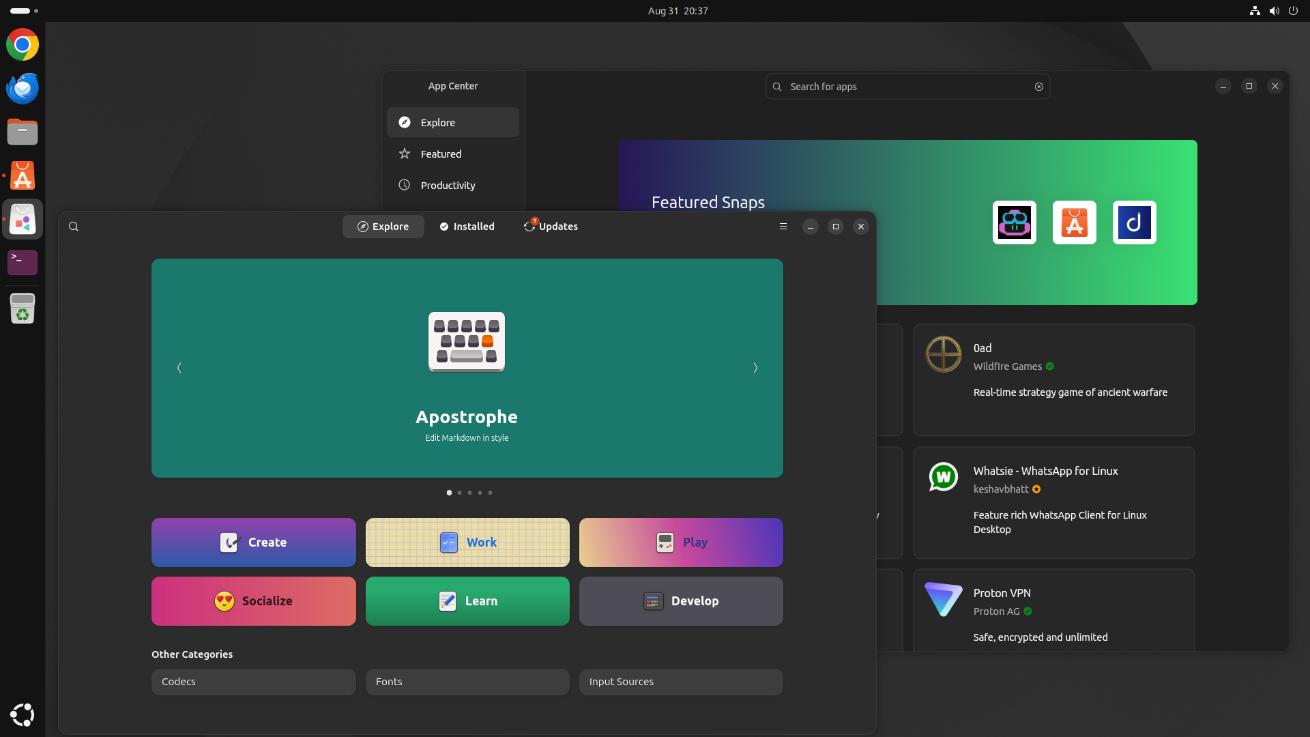Open the search icon in GNOME Software
The image size is (1310, 737).
click(x=74, y=227)
